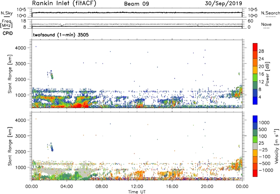The height and width of the screenshot is (194, 280).
Task: Click the gray segment of Velocity colorbar
Action: tap(255, 146)
